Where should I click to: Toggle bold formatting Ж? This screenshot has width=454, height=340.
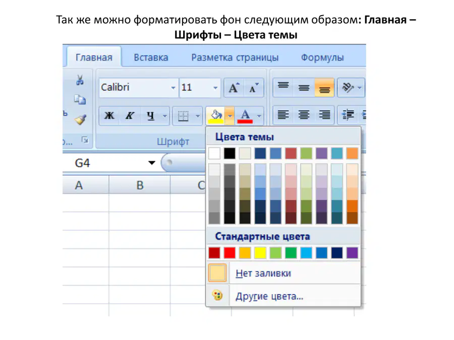(x=109, y=116)
